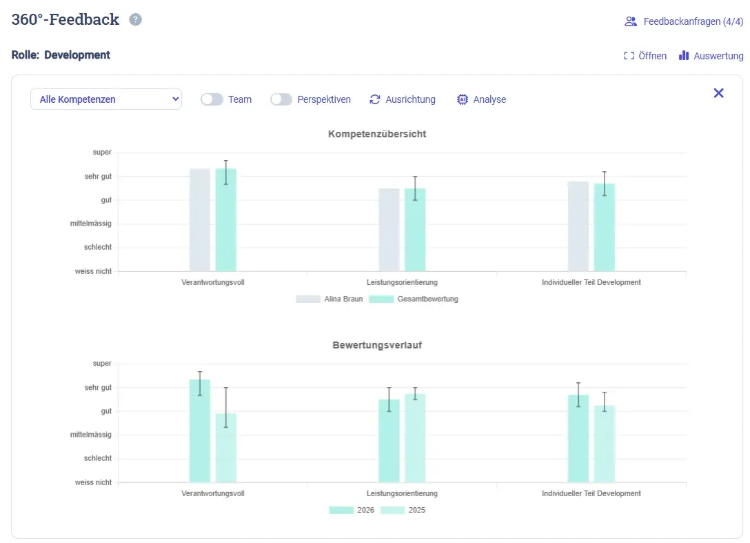Click the Bewertungsverlauf chart title
The height and width of the screenshot is (543, 750).
(377, 345)
